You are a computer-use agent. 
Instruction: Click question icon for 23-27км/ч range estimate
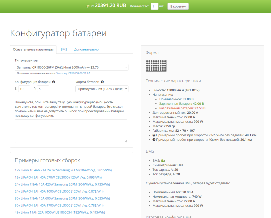[154, 135]
